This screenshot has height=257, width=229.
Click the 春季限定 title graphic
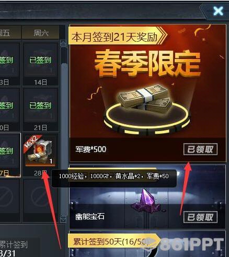[147, 63]
